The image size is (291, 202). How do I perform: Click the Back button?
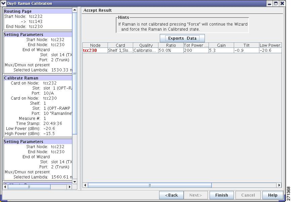[x=171, y=195]
